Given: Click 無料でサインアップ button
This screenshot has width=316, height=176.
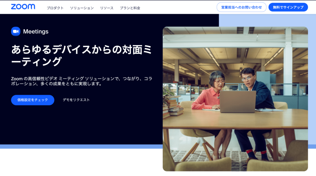Looking at the screenshot, I should pos(288,7).
